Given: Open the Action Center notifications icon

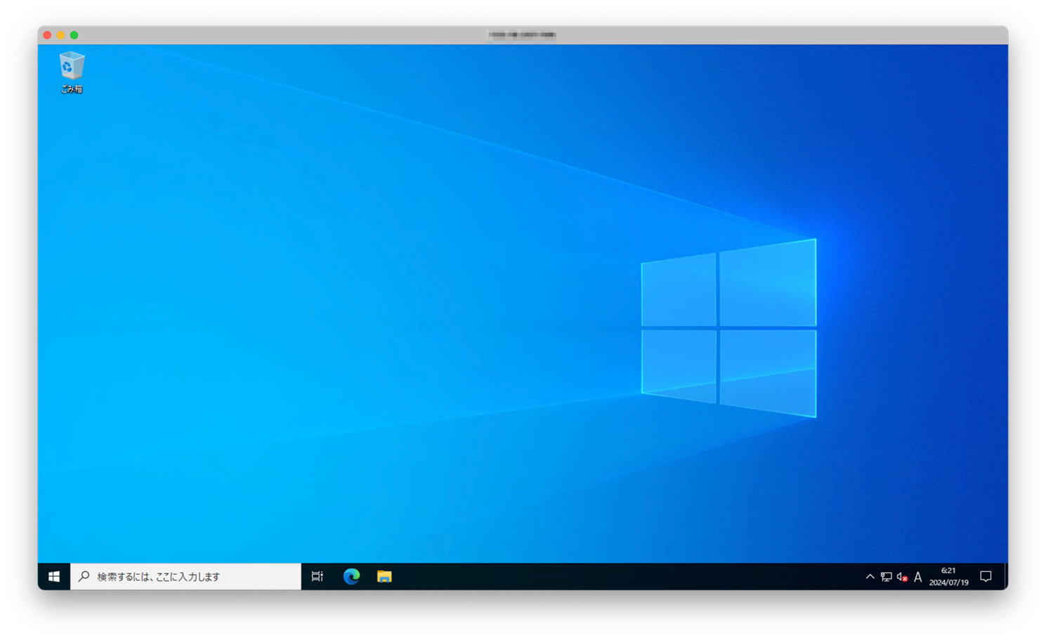Looking at the screenshot, I should tap(986, 577).
